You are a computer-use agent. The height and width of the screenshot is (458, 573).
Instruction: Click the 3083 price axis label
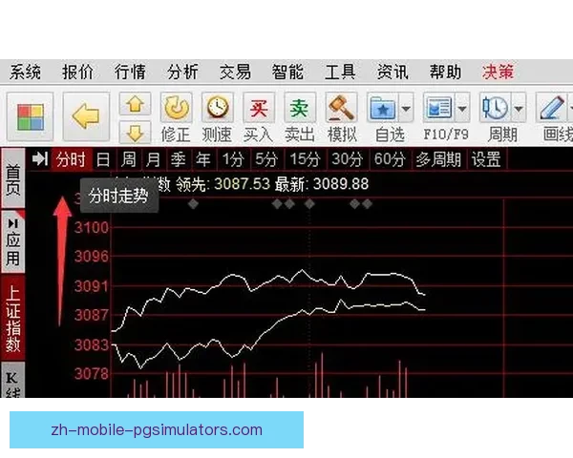point(92,344)
